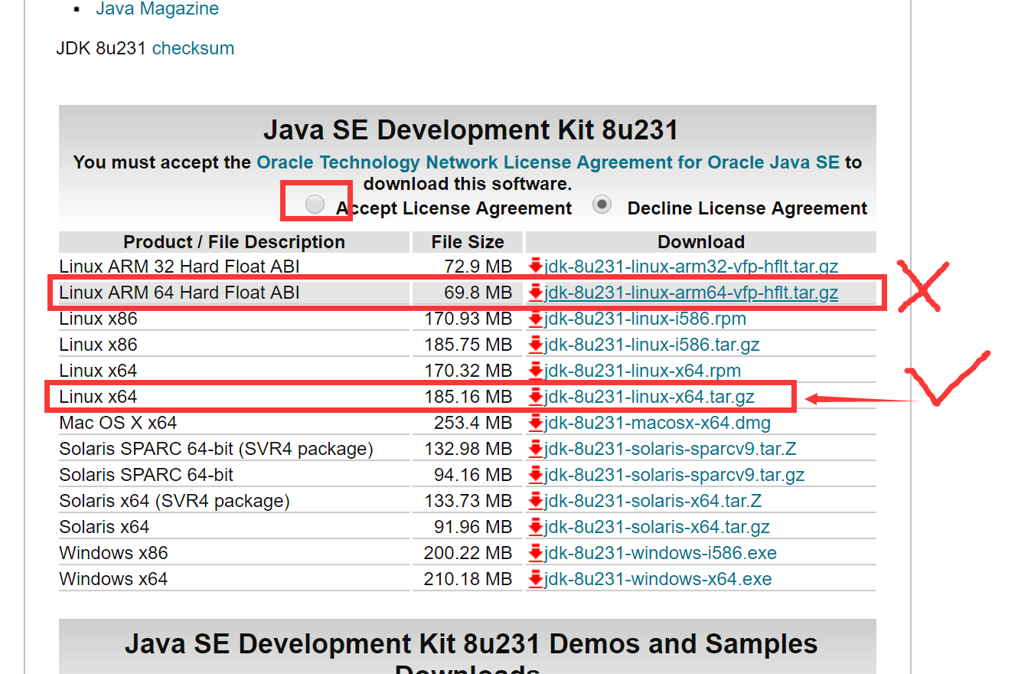The image size is (1018, 674).
Task: Click the 72.9 MB file size cell
Action: pos(467,267)
